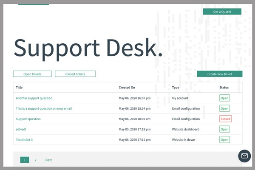Viewport: 255px width, 170px height.
Task: Click Next in pagination
Action: pyautogui.click(x=48, y=160)
